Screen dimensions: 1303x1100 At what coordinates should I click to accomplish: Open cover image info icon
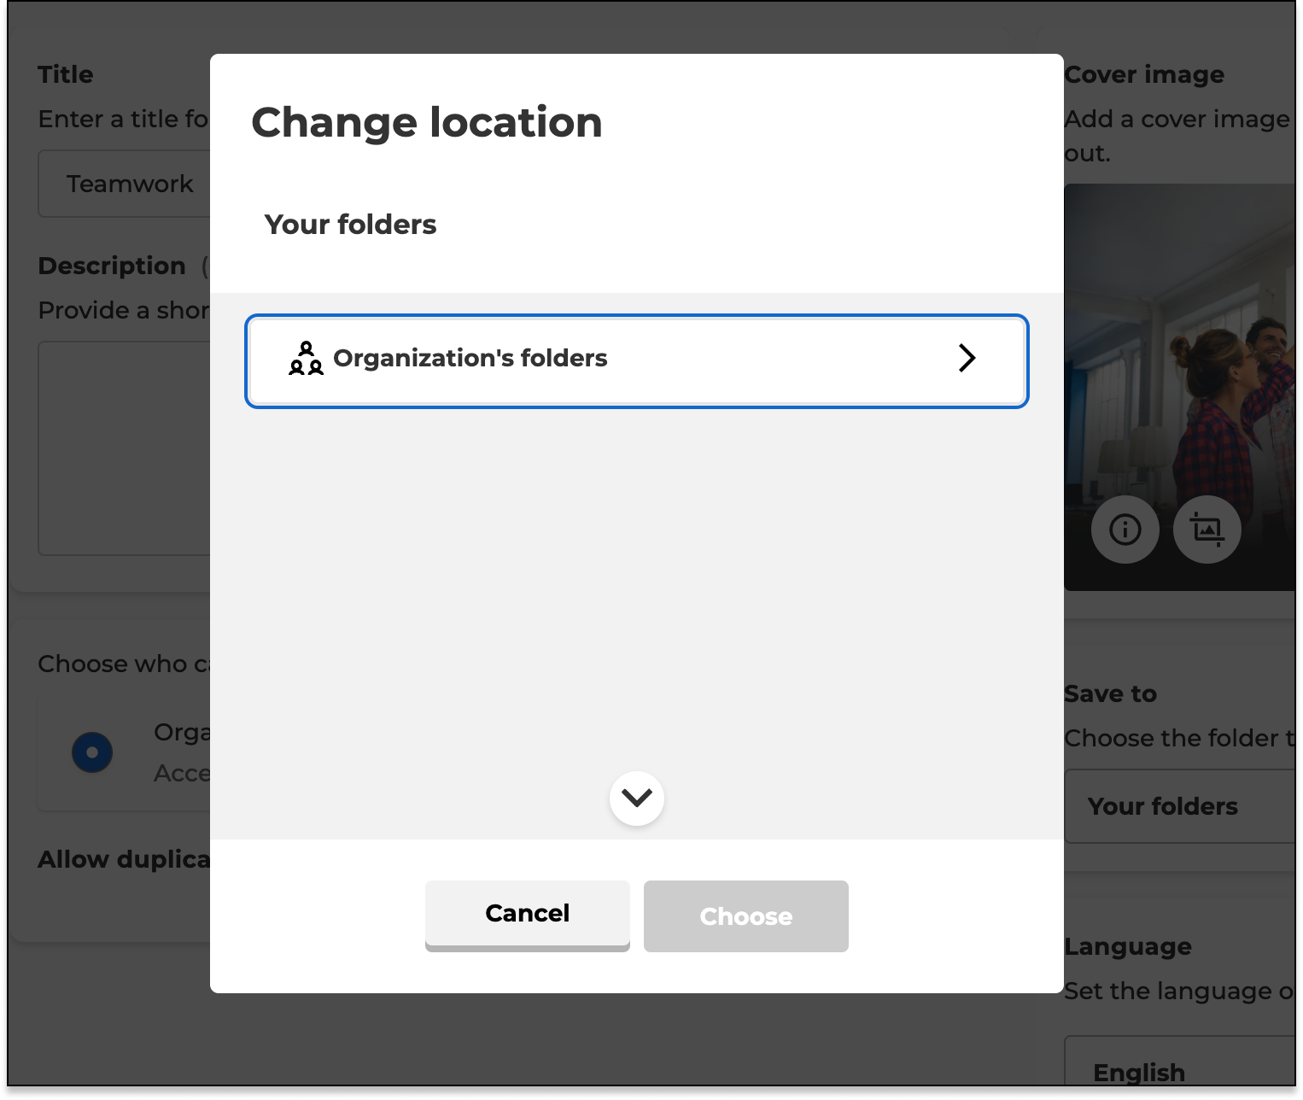click(1125, 530)
